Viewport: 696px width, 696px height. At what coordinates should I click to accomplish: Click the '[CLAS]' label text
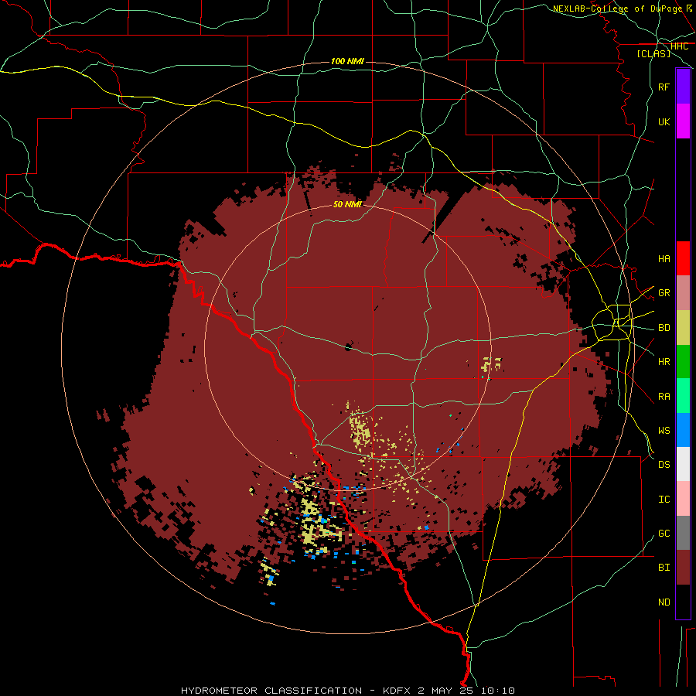653,54
